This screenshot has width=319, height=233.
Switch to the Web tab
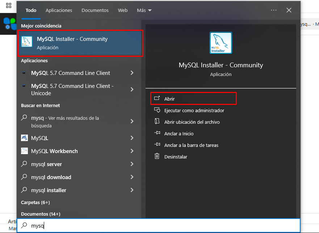123,10
